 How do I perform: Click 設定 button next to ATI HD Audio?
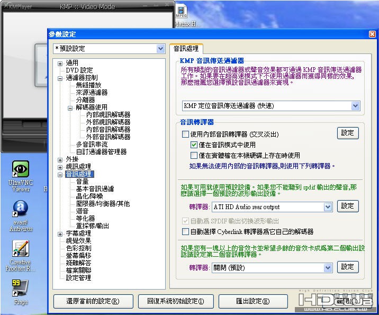pyautogui.click(x=348, y=206)
